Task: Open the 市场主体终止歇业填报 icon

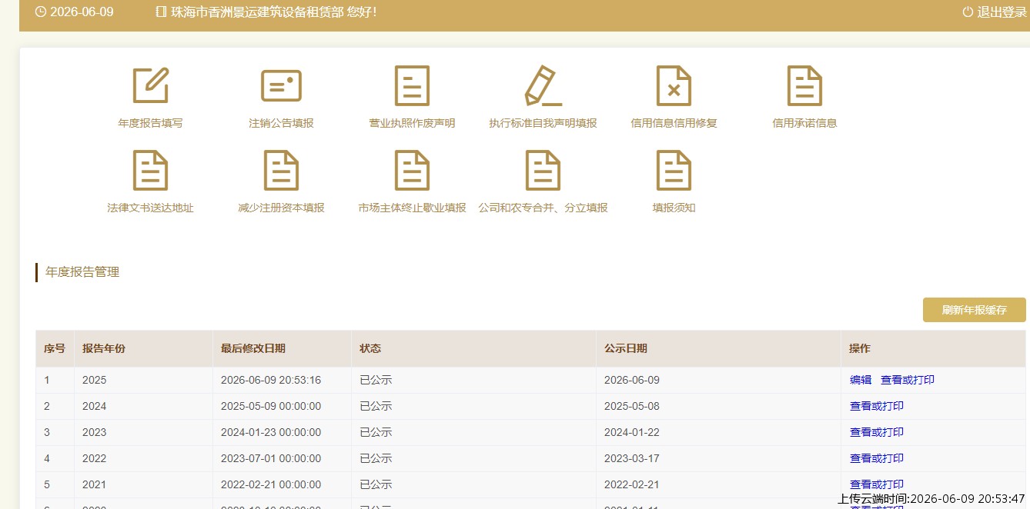Action: [412, 170]
